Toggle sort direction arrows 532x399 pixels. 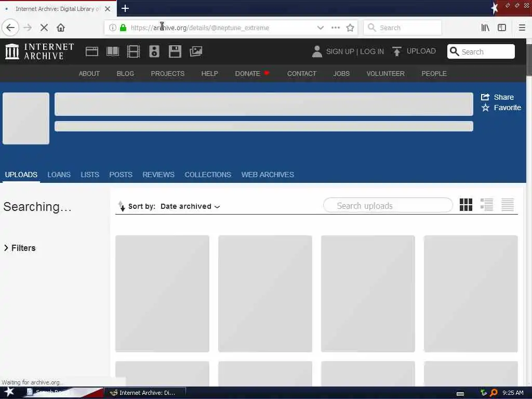point(122,206)
